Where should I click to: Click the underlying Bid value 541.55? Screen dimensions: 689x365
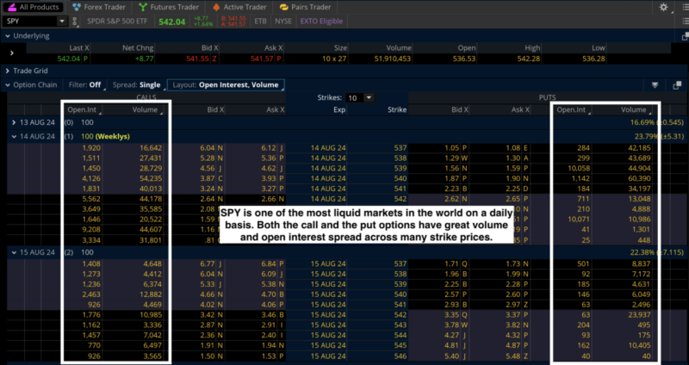coord(197,59)
